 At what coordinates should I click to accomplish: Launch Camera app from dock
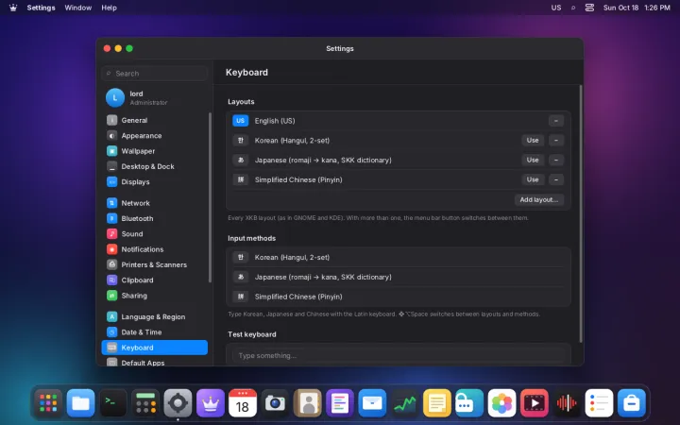pos(275,403)
